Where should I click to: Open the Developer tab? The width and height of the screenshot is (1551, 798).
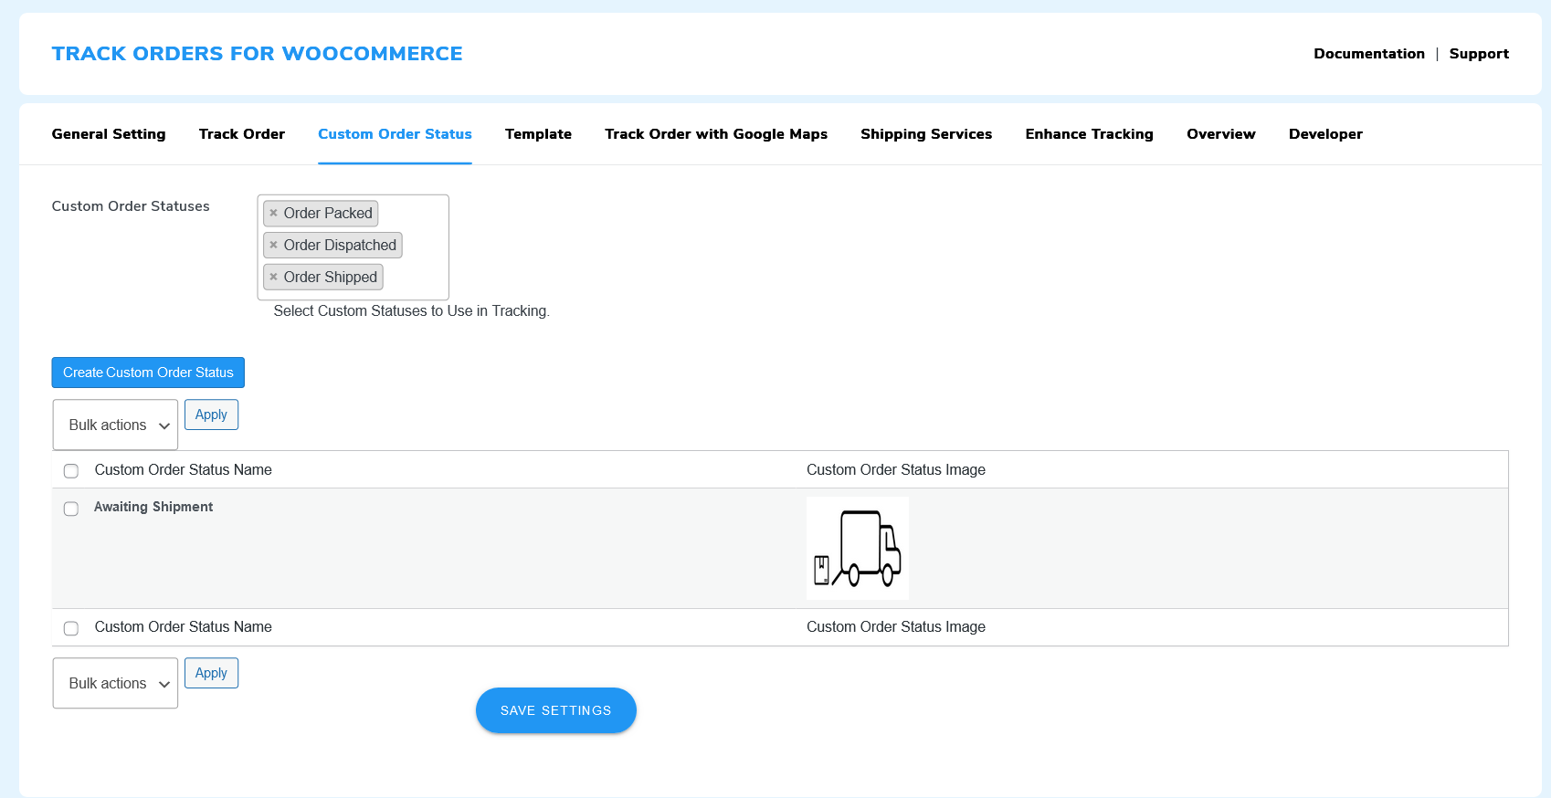[x=1325, y=134]
